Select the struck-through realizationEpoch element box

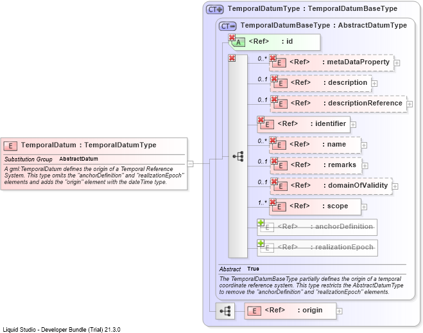click(318, 248)
